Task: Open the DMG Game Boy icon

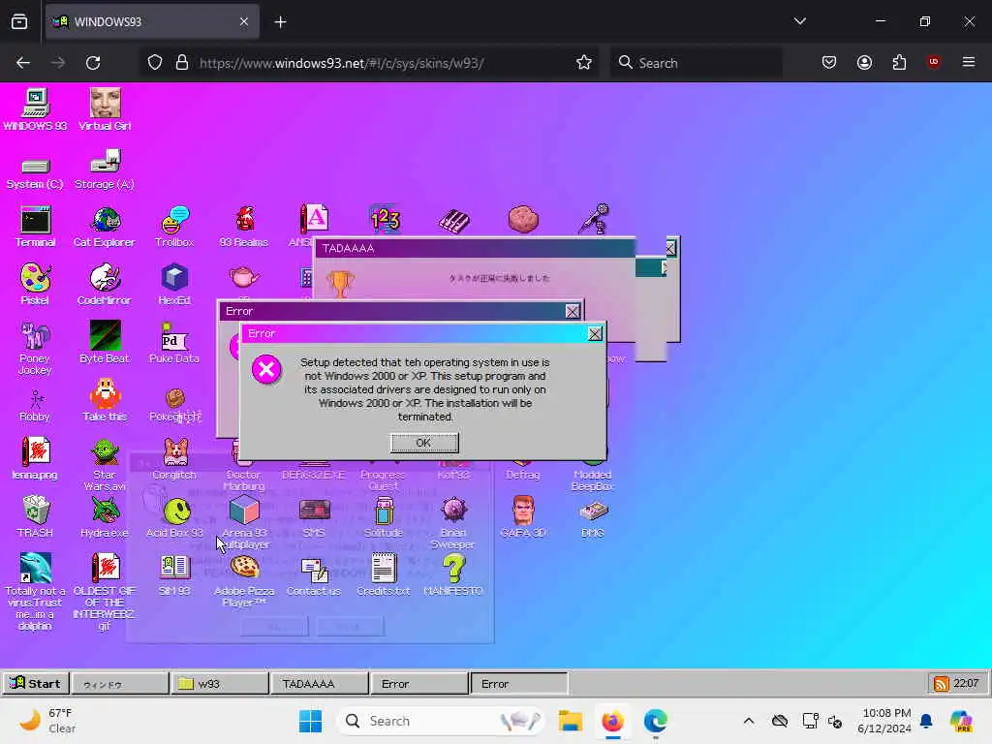Action: tap(593, 518)
